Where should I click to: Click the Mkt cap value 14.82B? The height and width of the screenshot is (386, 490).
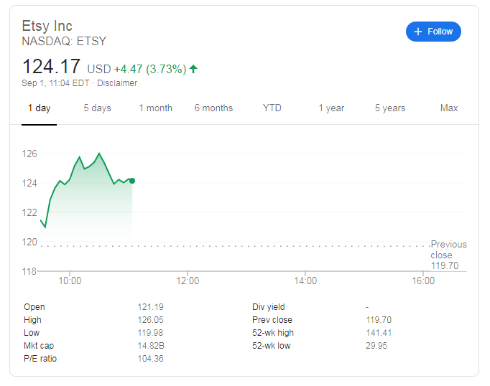pyautogui.click(x=150, y=346)
